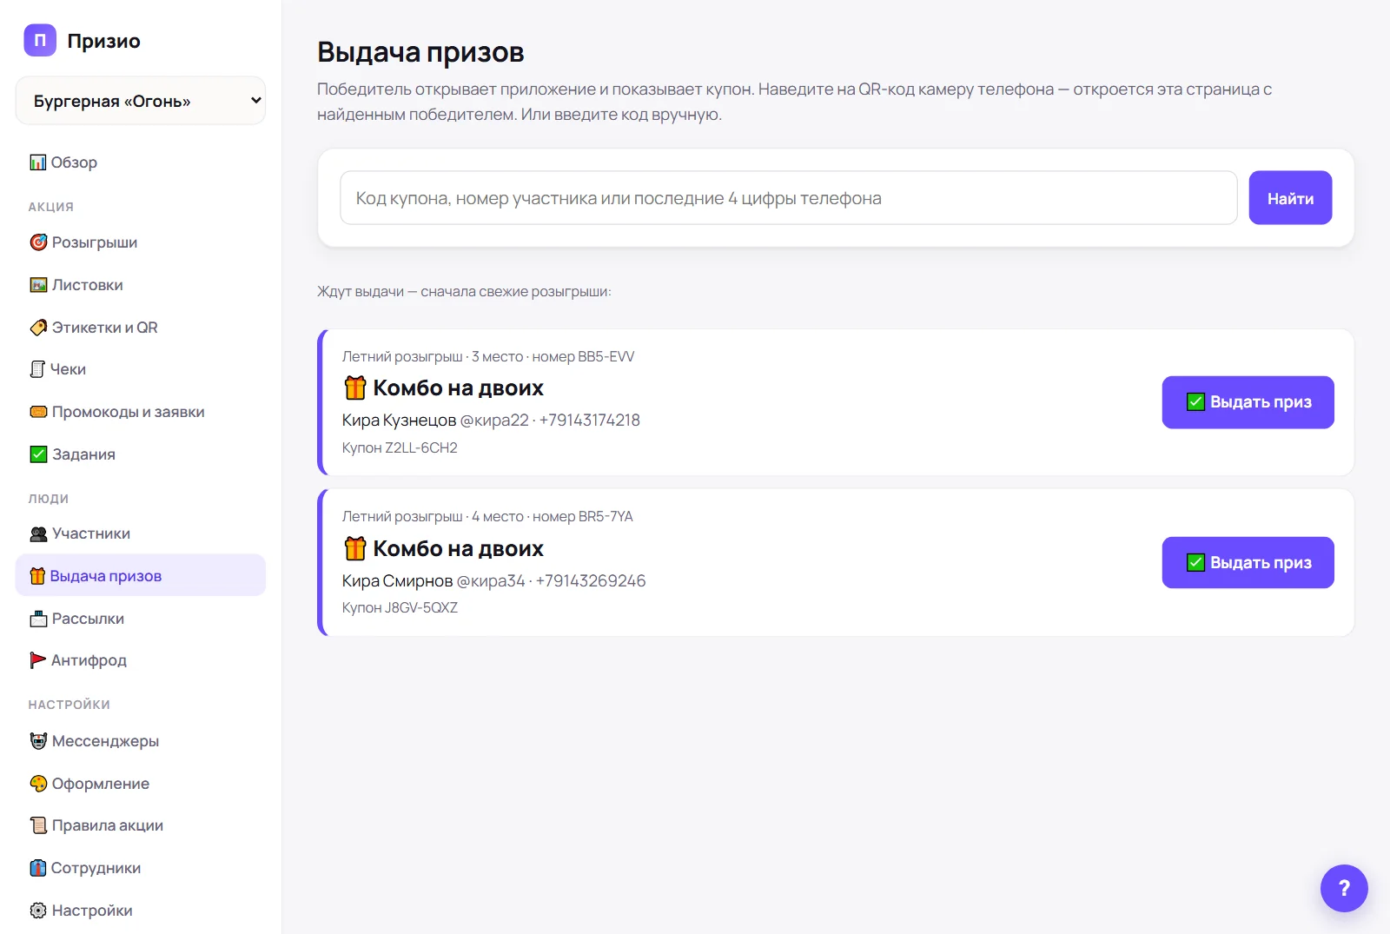Click the Задания checkmark icon
1390x934 pixels.
(x=38, y=454)
